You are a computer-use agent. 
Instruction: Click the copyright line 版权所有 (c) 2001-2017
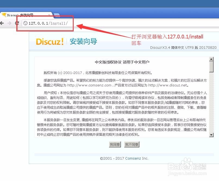[63, 73]
